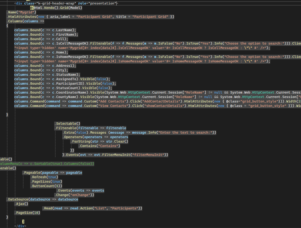Place cursor on .PageSize(10) line

27,213
